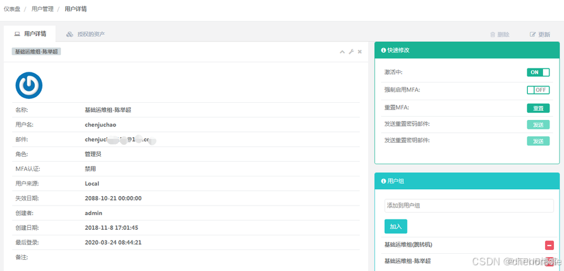
Task: Click the MFA认证 value 禁用
Action: pyautogui.click(x=90, y=169)
